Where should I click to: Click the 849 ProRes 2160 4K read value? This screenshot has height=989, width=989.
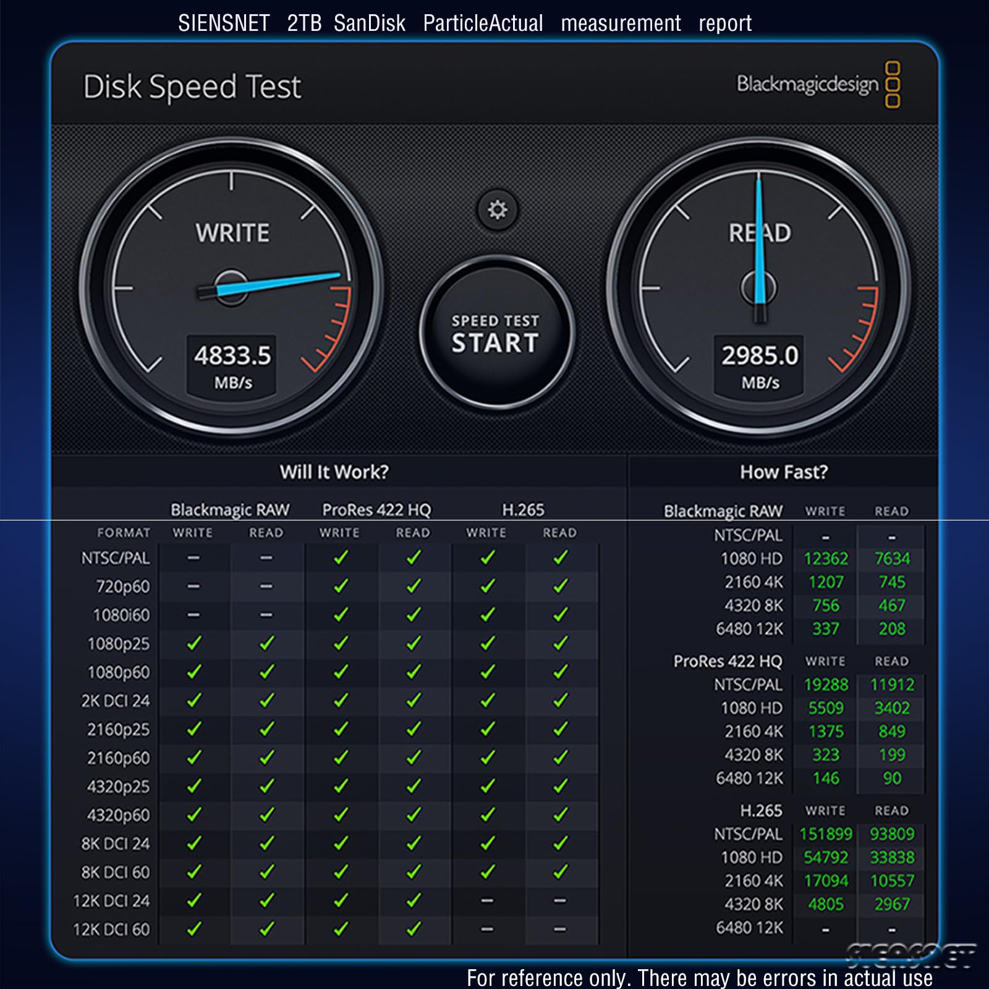(x=892, y=732)
